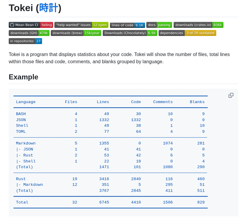Click the 6745 total lines value
This screenshot has width=246, height=217.
pyautogui.click(x=104, y=202)
